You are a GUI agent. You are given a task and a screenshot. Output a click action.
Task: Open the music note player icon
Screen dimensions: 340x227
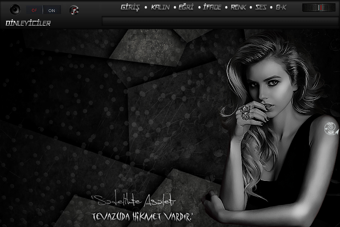point(74,10)
